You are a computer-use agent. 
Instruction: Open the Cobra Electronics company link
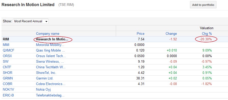click(51, 84)
